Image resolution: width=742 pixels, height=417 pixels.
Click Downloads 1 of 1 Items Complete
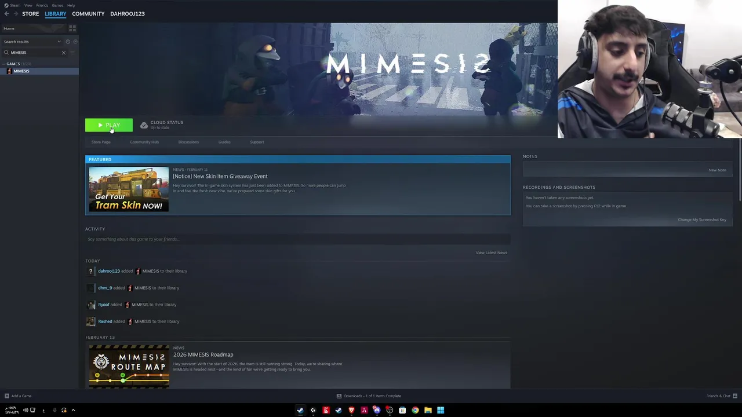pos(373,396)
